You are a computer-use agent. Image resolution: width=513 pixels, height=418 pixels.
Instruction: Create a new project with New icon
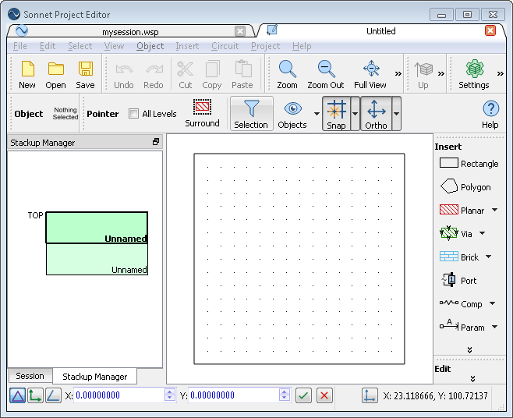(x=27, y=75)
